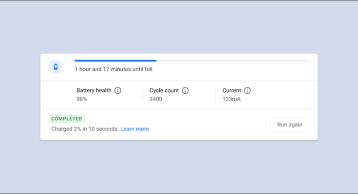The image size is (358, 194).
Task: Click the divider between Battery health and Cycle count
Action: tap(143, 95)
